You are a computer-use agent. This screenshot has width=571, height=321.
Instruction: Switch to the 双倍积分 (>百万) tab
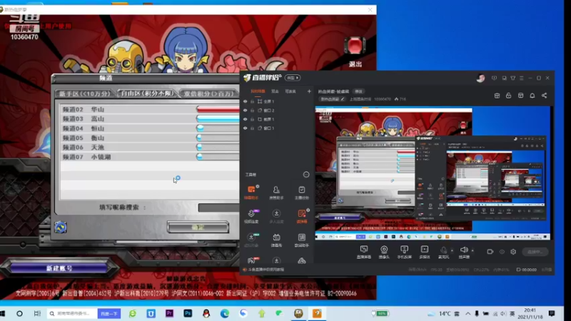point(208,93)
